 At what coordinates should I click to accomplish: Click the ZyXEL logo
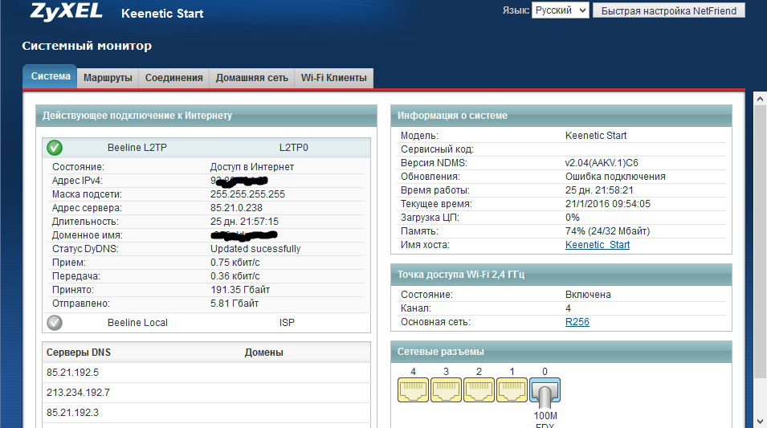click(x=67, y=11)
